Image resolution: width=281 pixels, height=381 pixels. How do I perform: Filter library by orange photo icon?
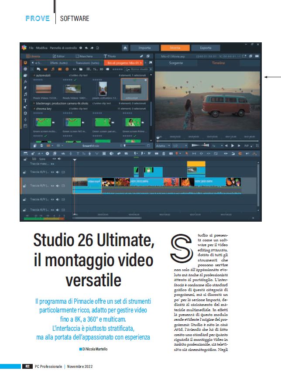[60, 69]
